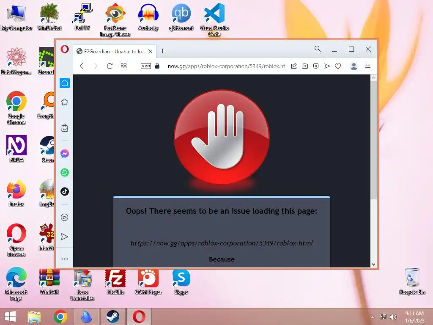Image resolution: width=433 pixels, height=325 pixels.
Task: Show hidden tray icons chevron
Action: pos(373,317)
